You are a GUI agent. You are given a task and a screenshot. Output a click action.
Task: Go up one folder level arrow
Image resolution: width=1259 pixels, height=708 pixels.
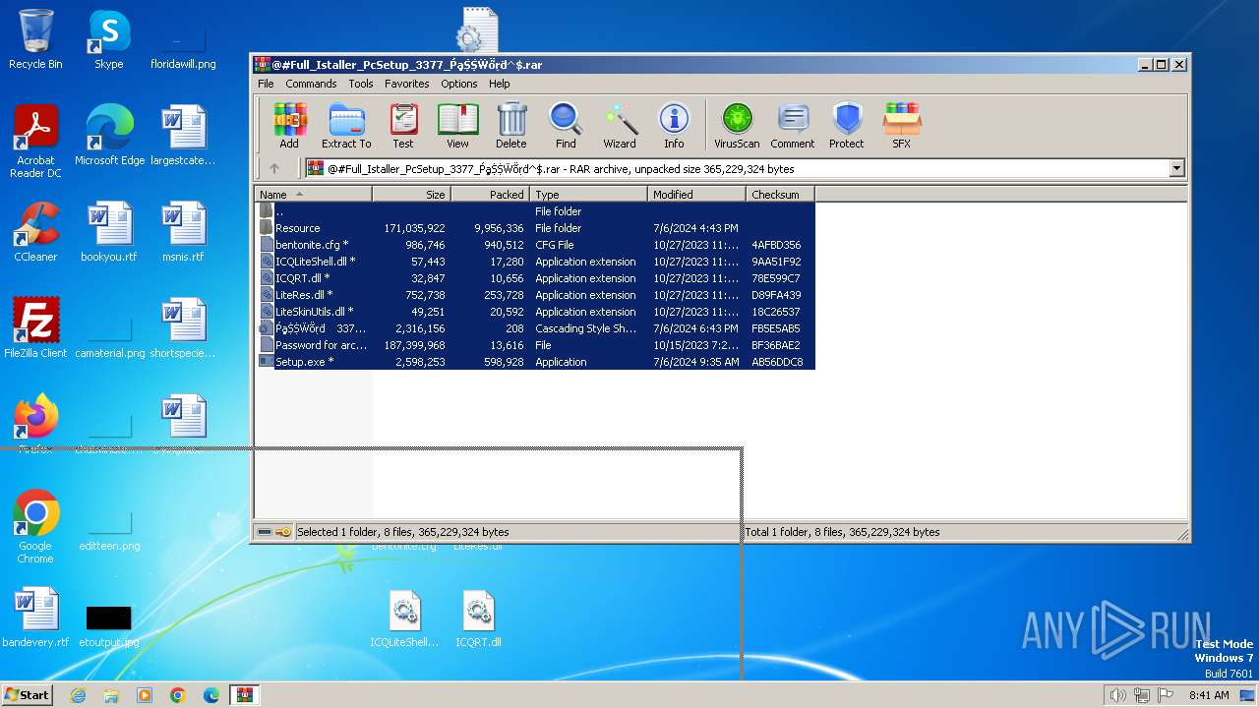pyautogui.click(x=274, y=168)
